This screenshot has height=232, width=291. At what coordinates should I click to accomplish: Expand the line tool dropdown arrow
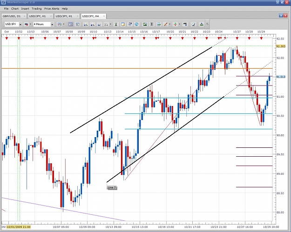coord(169,24)
